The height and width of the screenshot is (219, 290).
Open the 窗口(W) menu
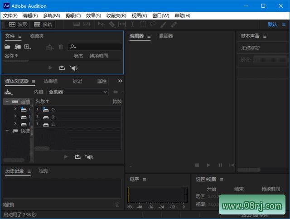(x=161, y=16)
